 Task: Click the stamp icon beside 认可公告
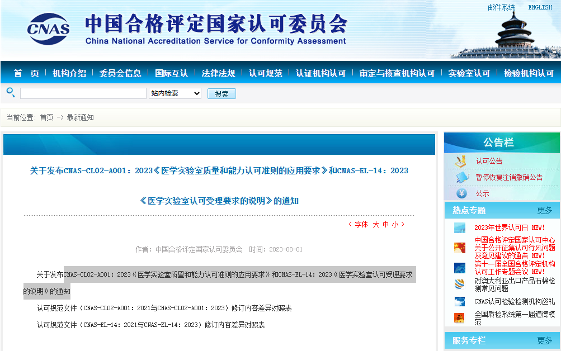pos(460,161)
